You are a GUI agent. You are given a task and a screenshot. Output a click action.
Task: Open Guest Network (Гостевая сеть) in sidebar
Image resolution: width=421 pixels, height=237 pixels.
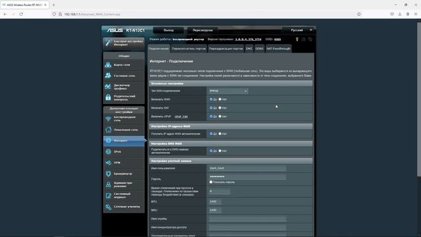[x=124, y=76]
